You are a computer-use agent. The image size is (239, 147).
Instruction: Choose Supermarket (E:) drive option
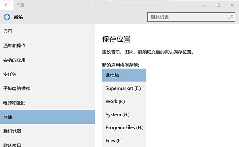(x=124, y=88)
